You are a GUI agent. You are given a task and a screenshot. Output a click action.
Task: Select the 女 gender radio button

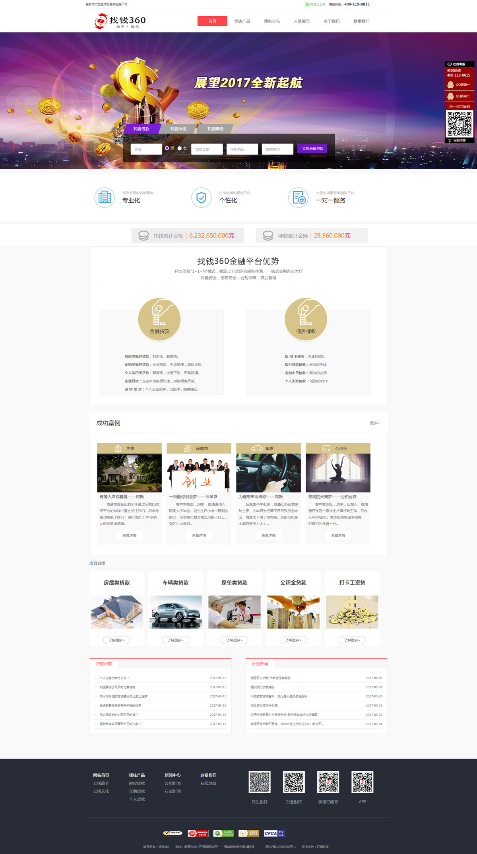point(180,148)
